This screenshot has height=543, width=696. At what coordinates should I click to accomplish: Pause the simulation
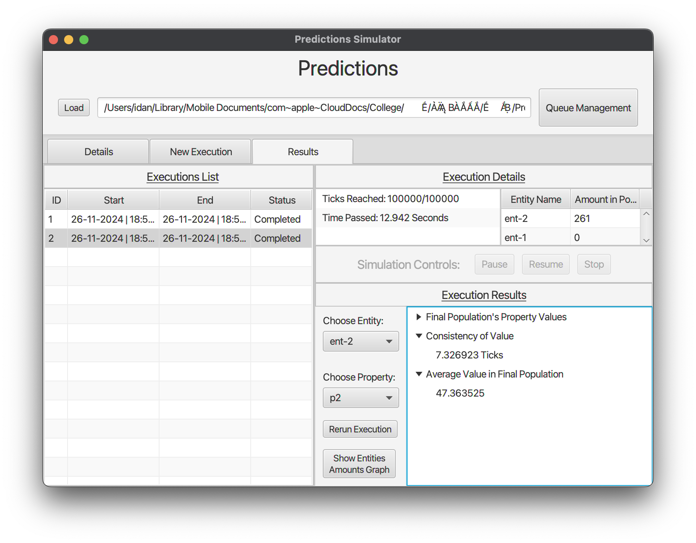click(494, 264)
